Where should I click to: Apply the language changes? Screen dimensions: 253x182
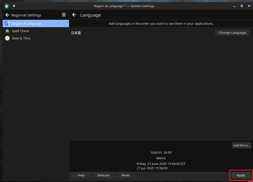[x=241, y=175]
